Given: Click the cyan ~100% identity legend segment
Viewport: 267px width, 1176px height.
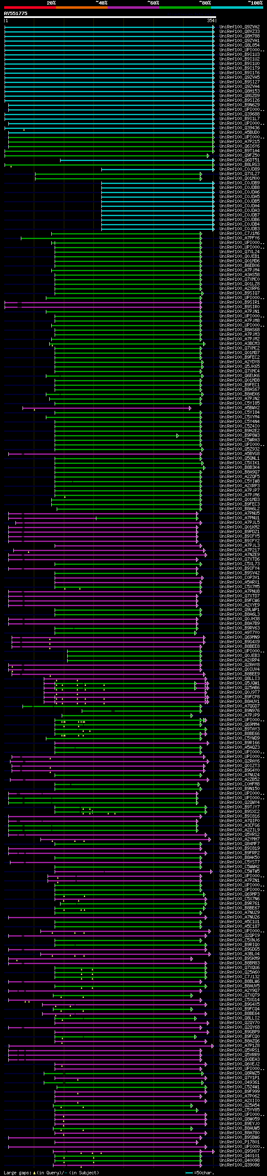Looking at the screenshot, I should [237, 8].
